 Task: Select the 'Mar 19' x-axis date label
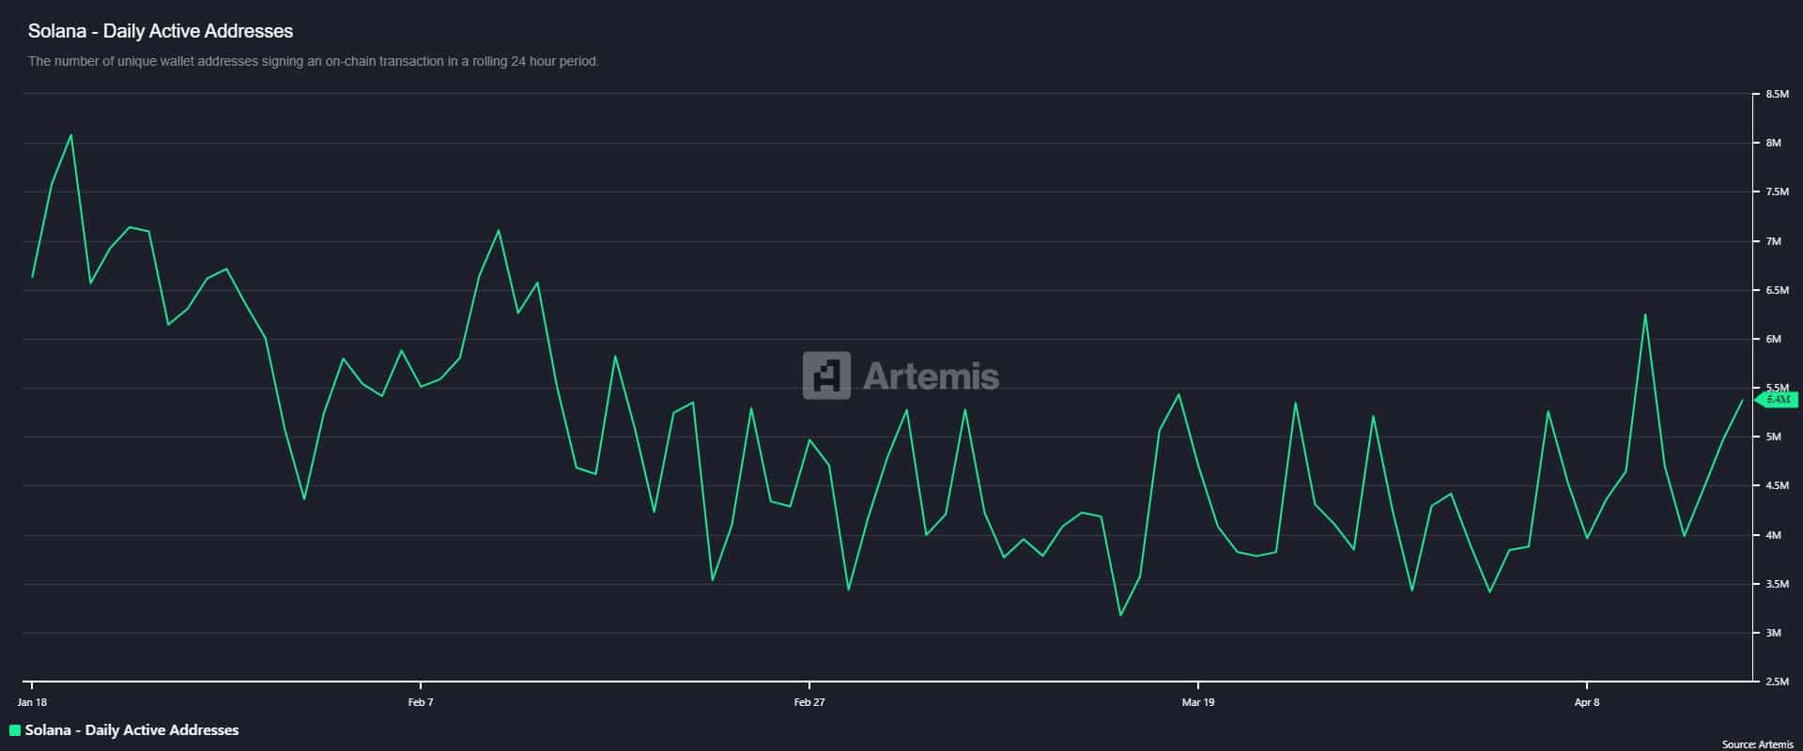point(1198,702)
